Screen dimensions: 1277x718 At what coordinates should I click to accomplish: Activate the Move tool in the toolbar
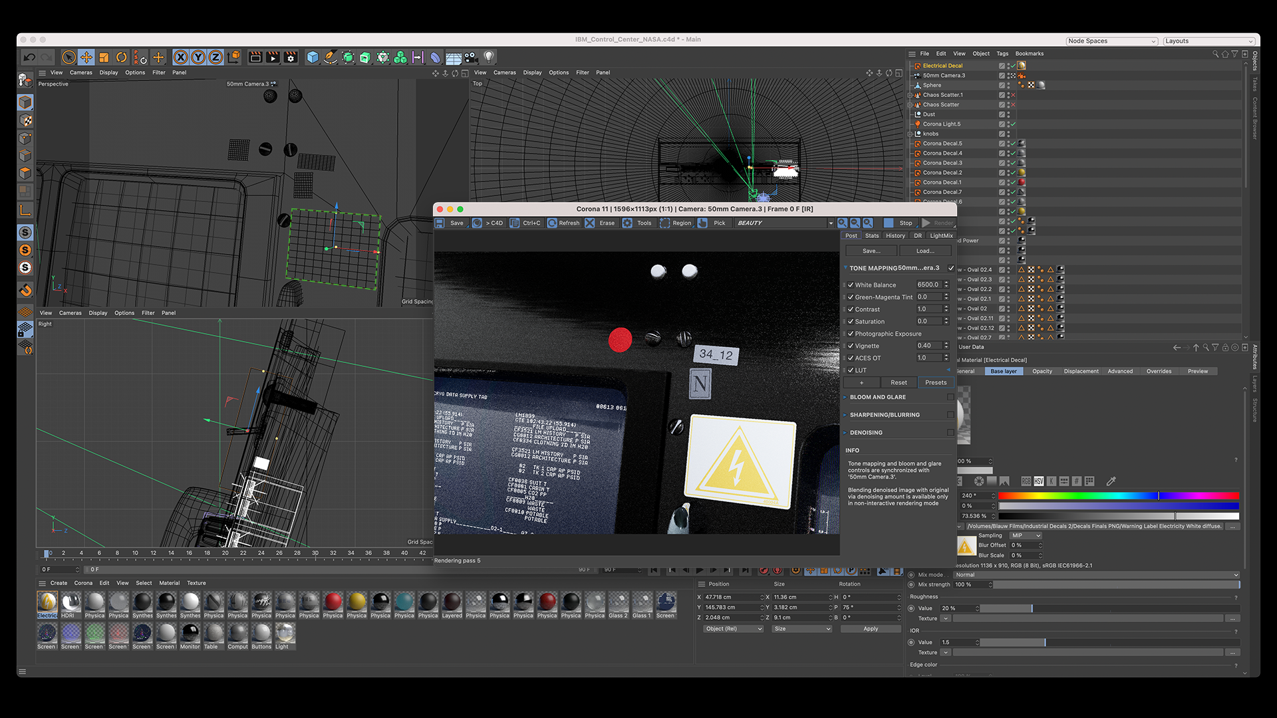pos(86,57)
